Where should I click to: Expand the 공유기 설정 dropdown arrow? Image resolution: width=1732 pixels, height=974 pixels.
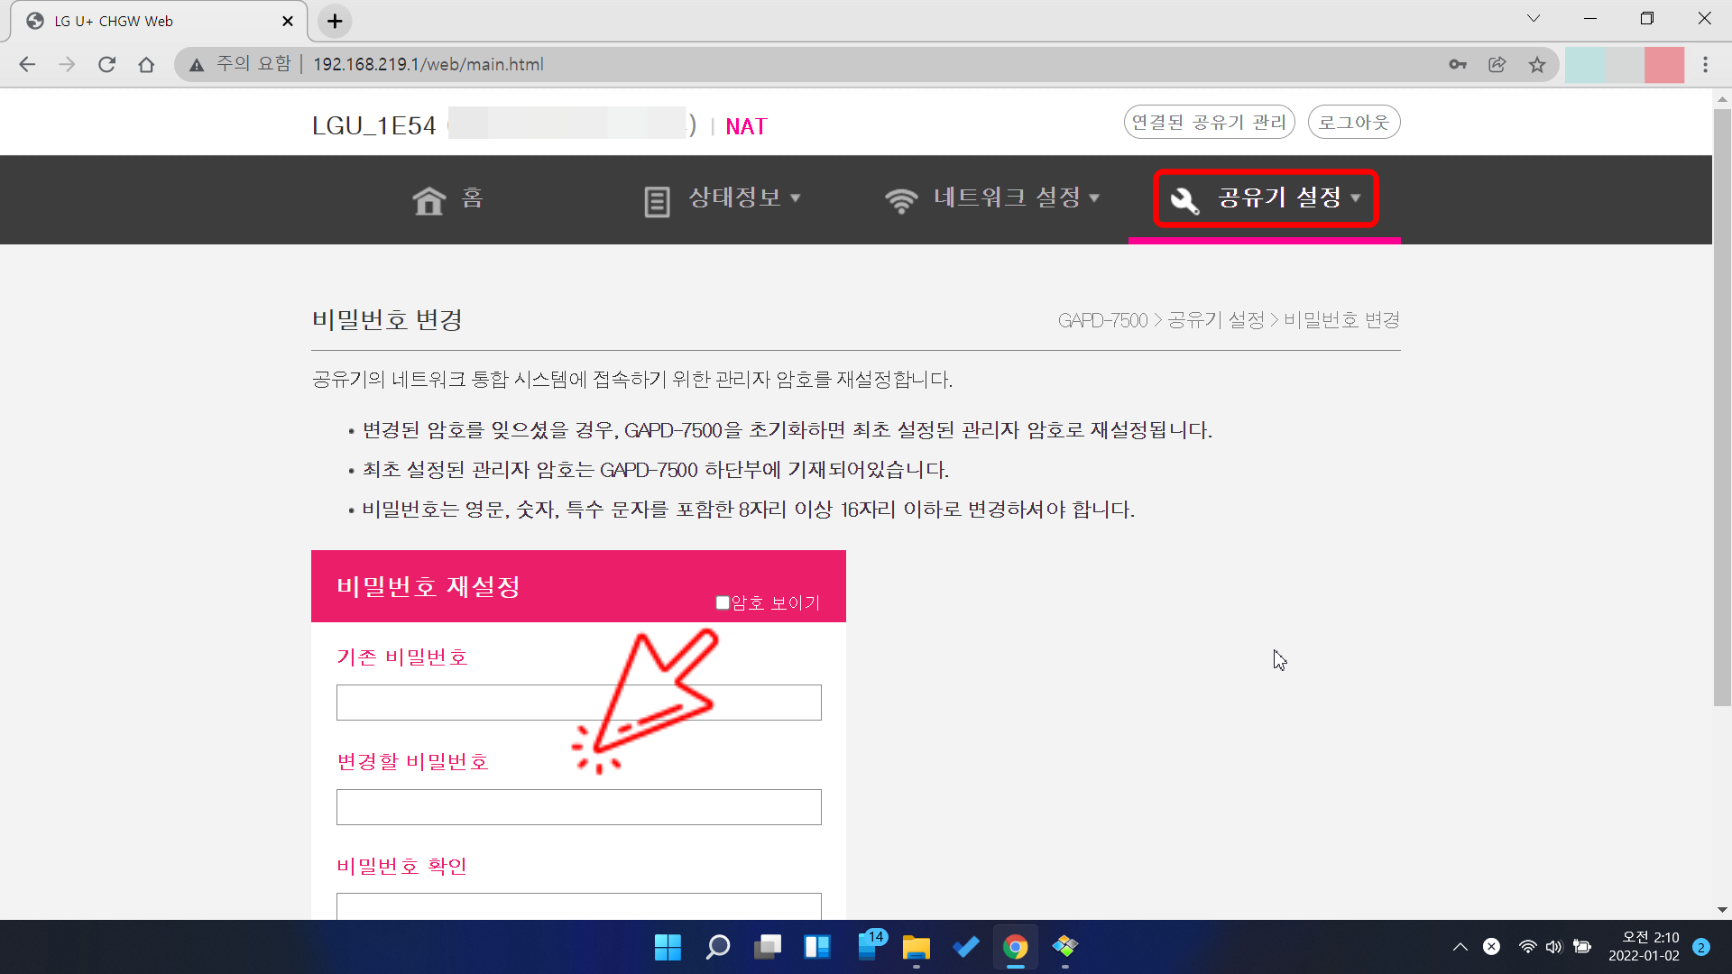pos(1356,198)
